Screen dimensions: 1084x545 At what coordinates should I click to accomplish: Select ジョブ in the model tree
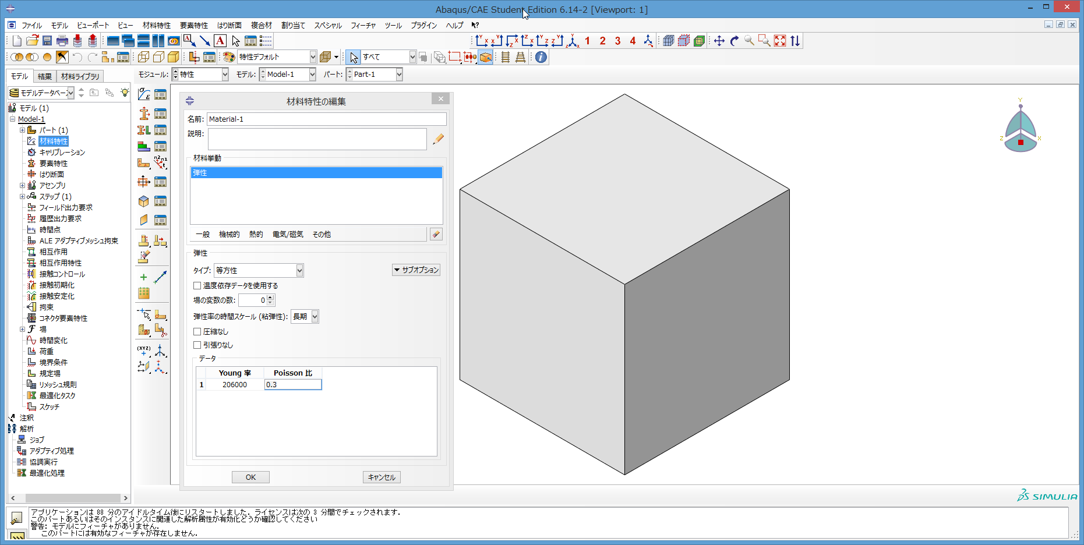pyautogui.click(x=37, y=440)
